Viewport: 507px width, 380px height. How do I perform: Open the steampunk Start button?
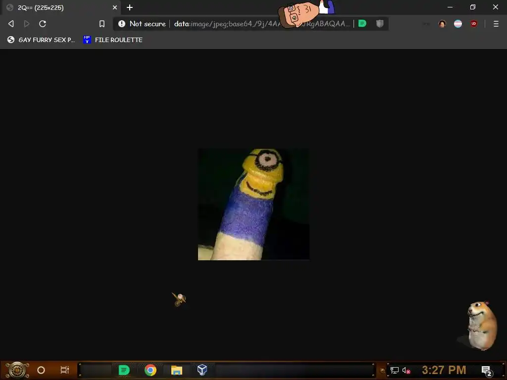click(x=17, y=370)
